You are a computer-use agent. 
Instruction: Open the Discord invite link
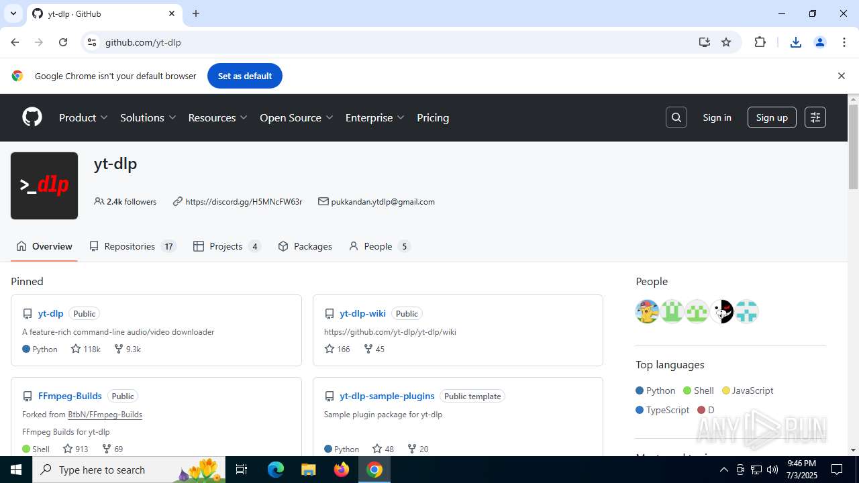244,201
